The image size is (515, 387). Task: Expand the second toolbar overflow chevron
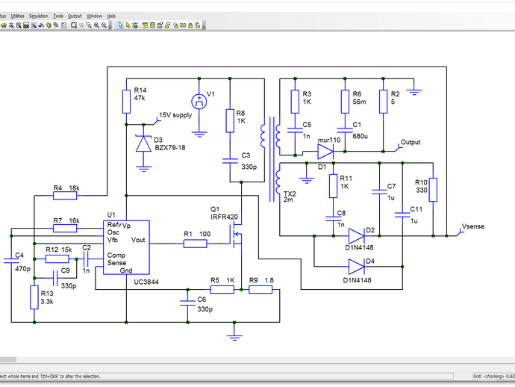click(x=204, y=25)
